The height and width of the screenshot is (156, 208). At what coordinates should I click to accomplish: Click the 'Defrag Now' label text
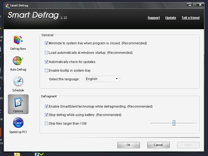(x=18, y=49)
